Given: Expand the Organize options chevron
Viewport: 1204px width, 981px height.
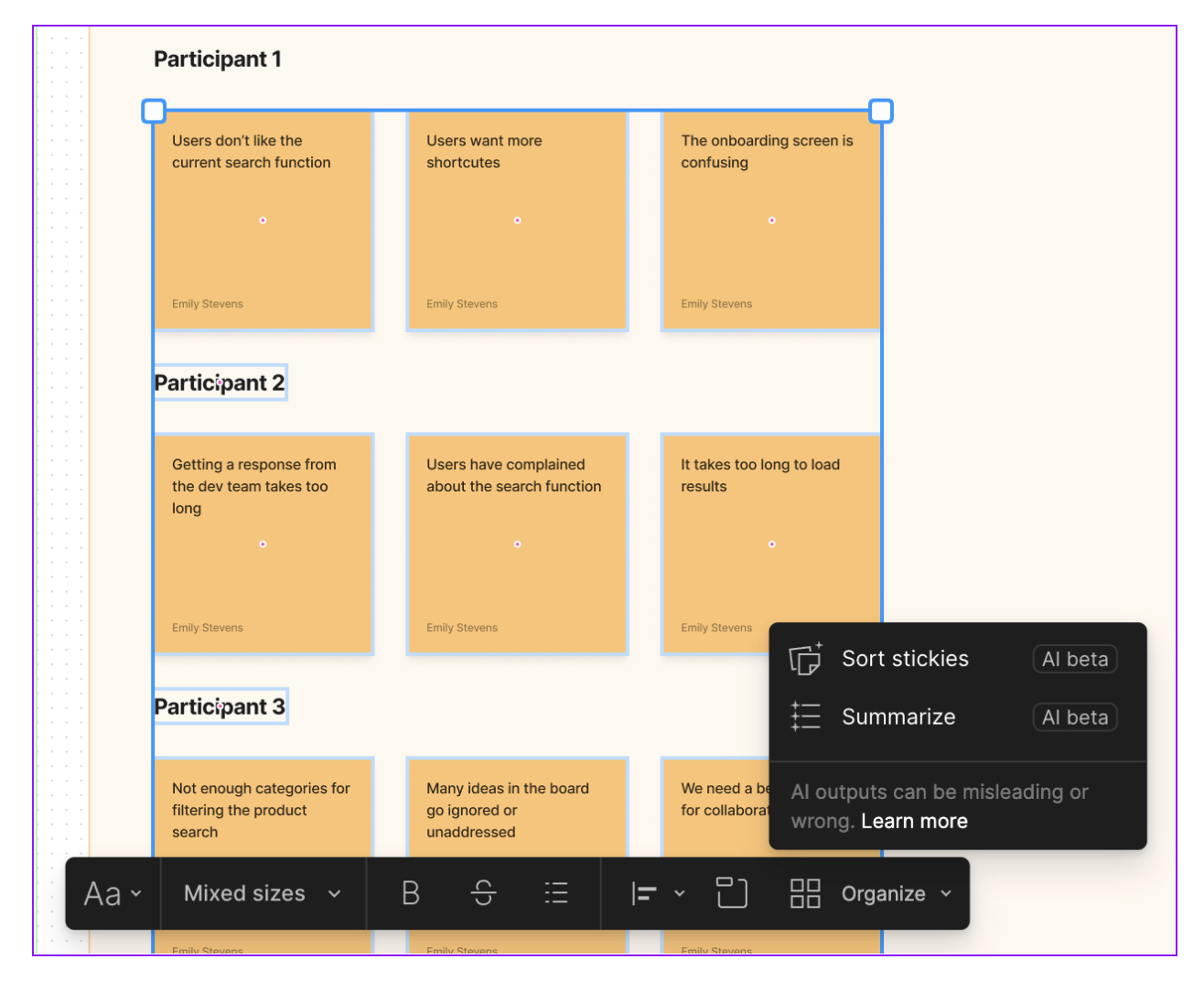Looking at the screenshot, I should click(x=947, y=893).
